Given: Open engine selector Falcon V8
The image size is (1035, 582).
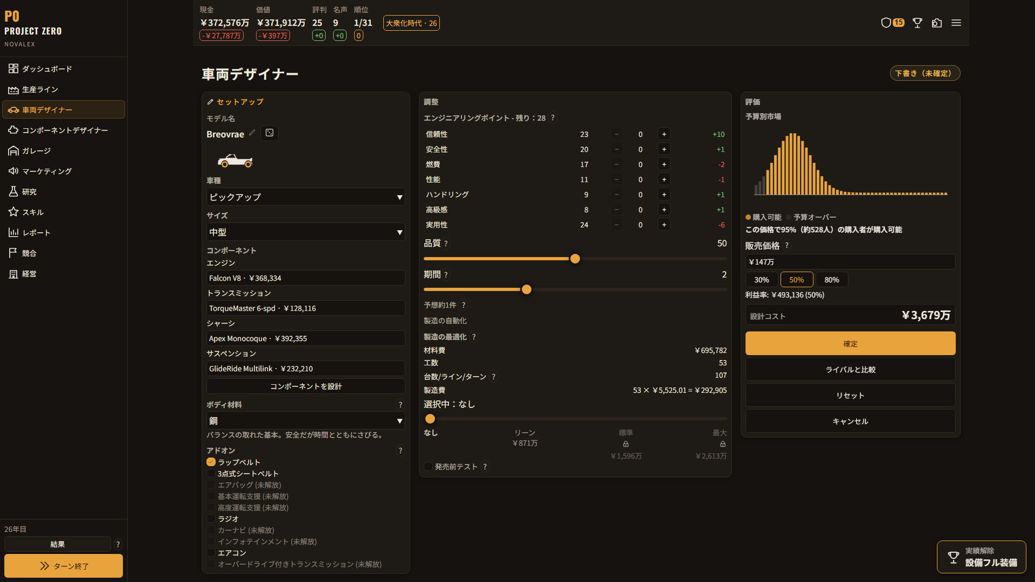Looking at the screenshot, I should point(306,278).
